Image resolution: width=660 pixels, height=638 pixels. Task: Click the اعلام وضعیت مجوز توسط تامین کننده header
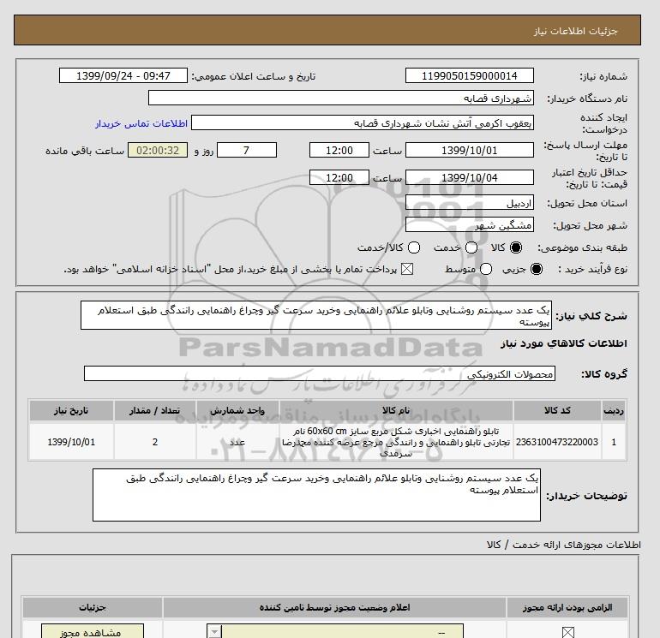click(x=334, y=607)
